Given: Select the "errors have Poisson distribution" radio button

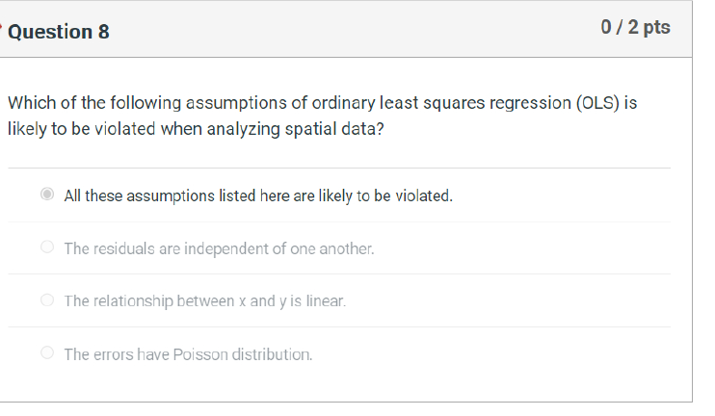Looking at the screenshot, I should (x=47, y=353).
